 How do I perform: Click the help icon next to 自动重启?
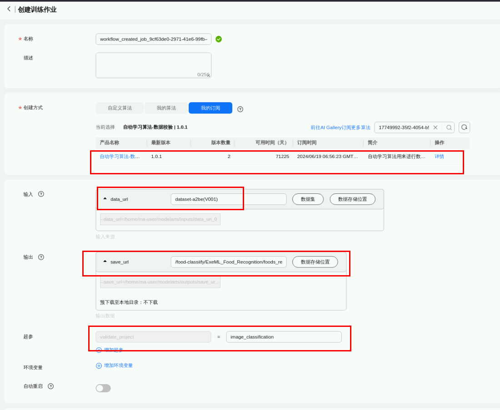pyautogui.click(x=50, y=386)
